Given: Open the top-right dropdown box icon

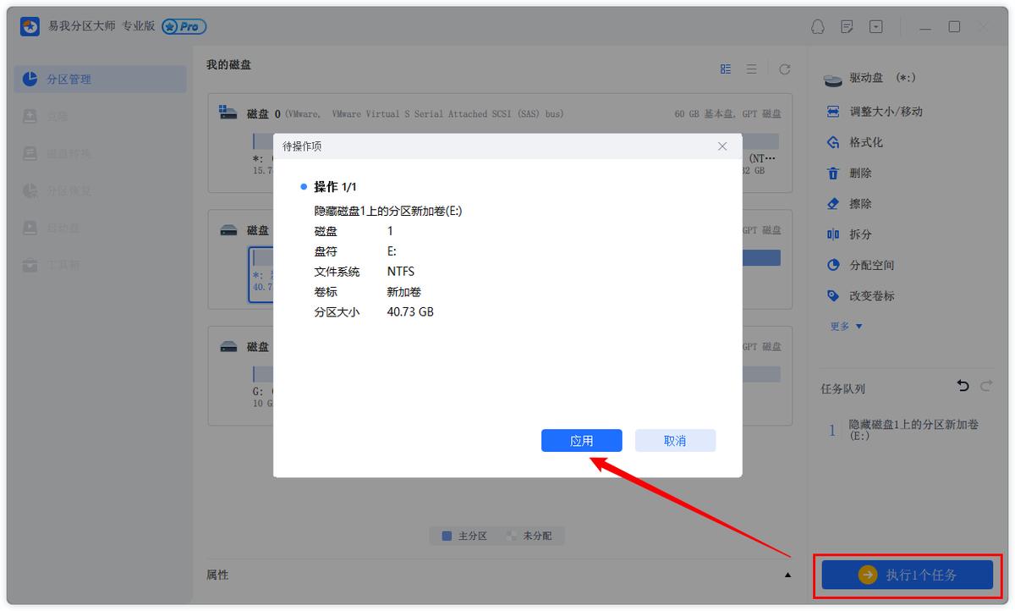Looking at the screenshot, I should click(876, 26).
